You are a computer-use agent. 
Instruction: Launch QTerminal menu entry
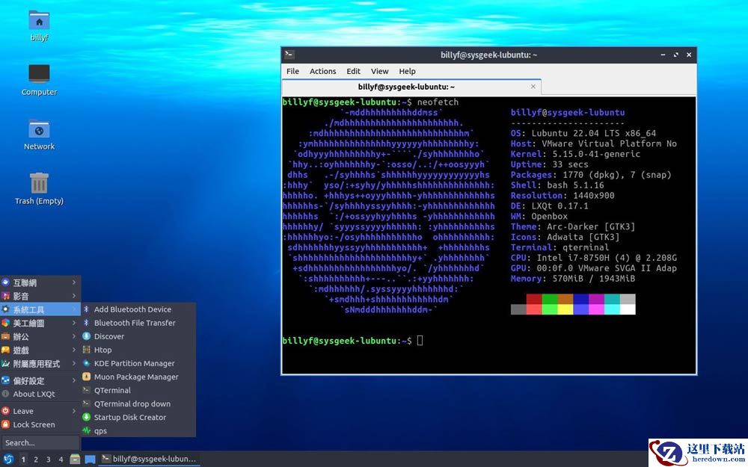coord(138,390)
